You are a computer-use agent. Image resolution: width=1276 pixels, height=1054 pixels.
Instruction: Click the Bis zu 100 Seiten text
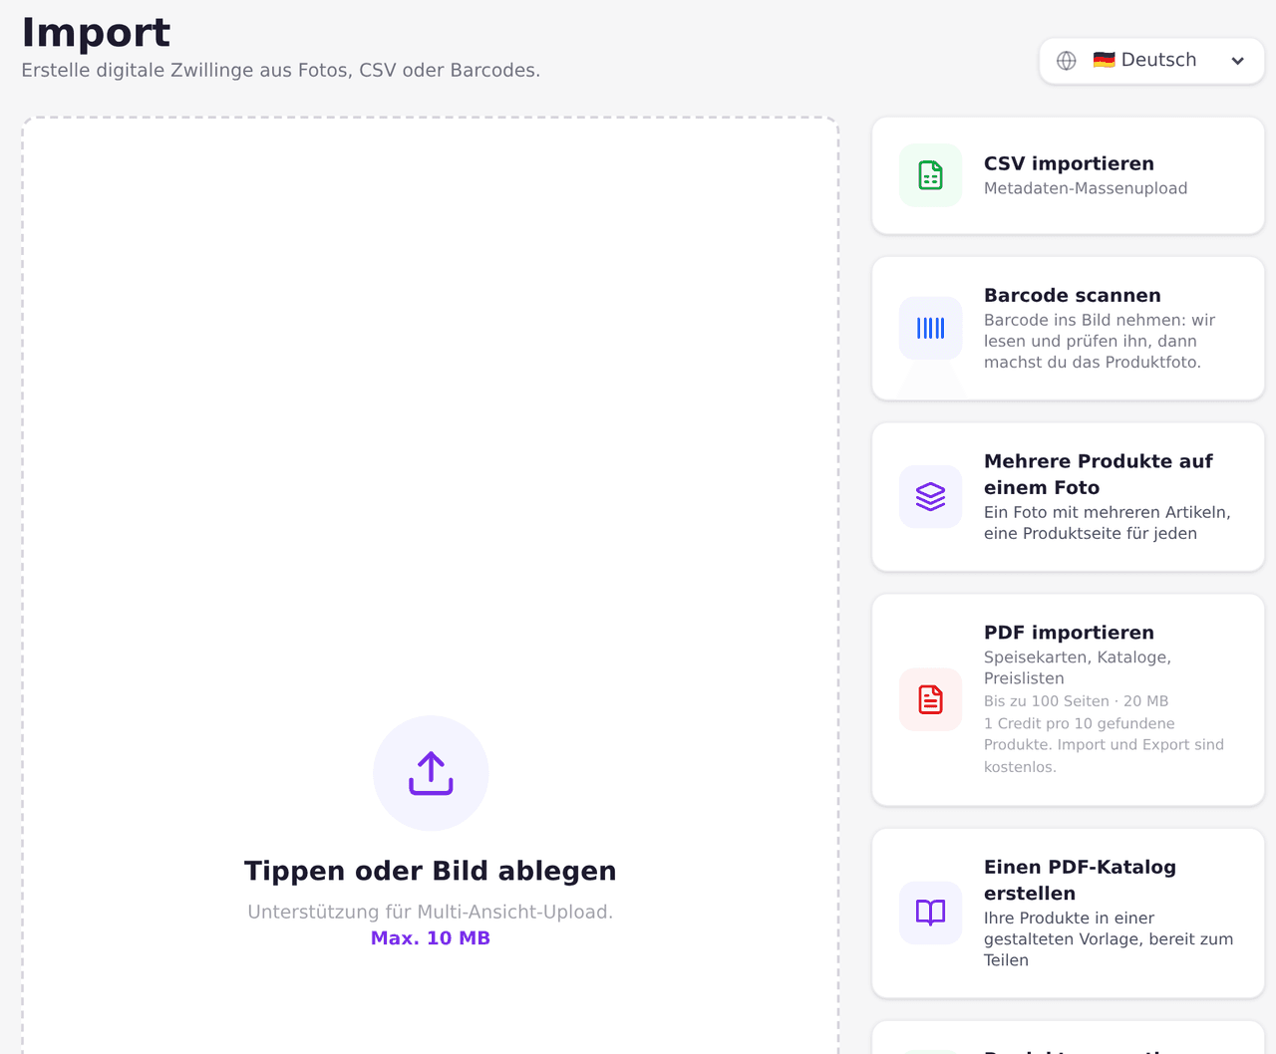pyautogui.click(x=1076, y=701)
